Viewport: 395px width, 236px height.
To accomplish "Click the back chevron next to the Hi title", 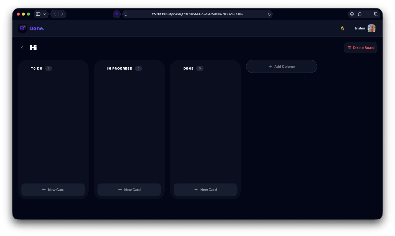I will (x=22, y=47).
